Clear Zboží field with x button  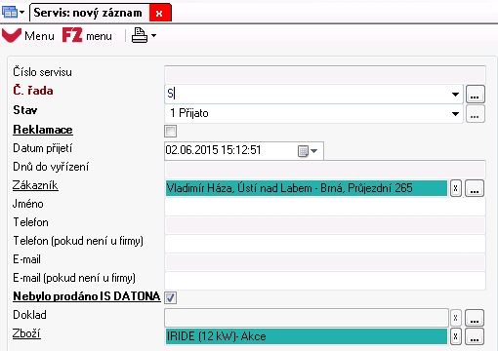456,336
